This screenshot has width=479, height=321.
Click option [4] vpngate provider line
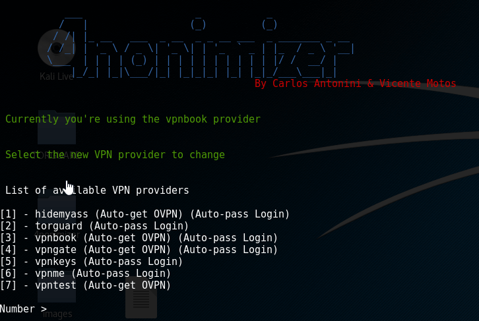click(x=139, y=250)
